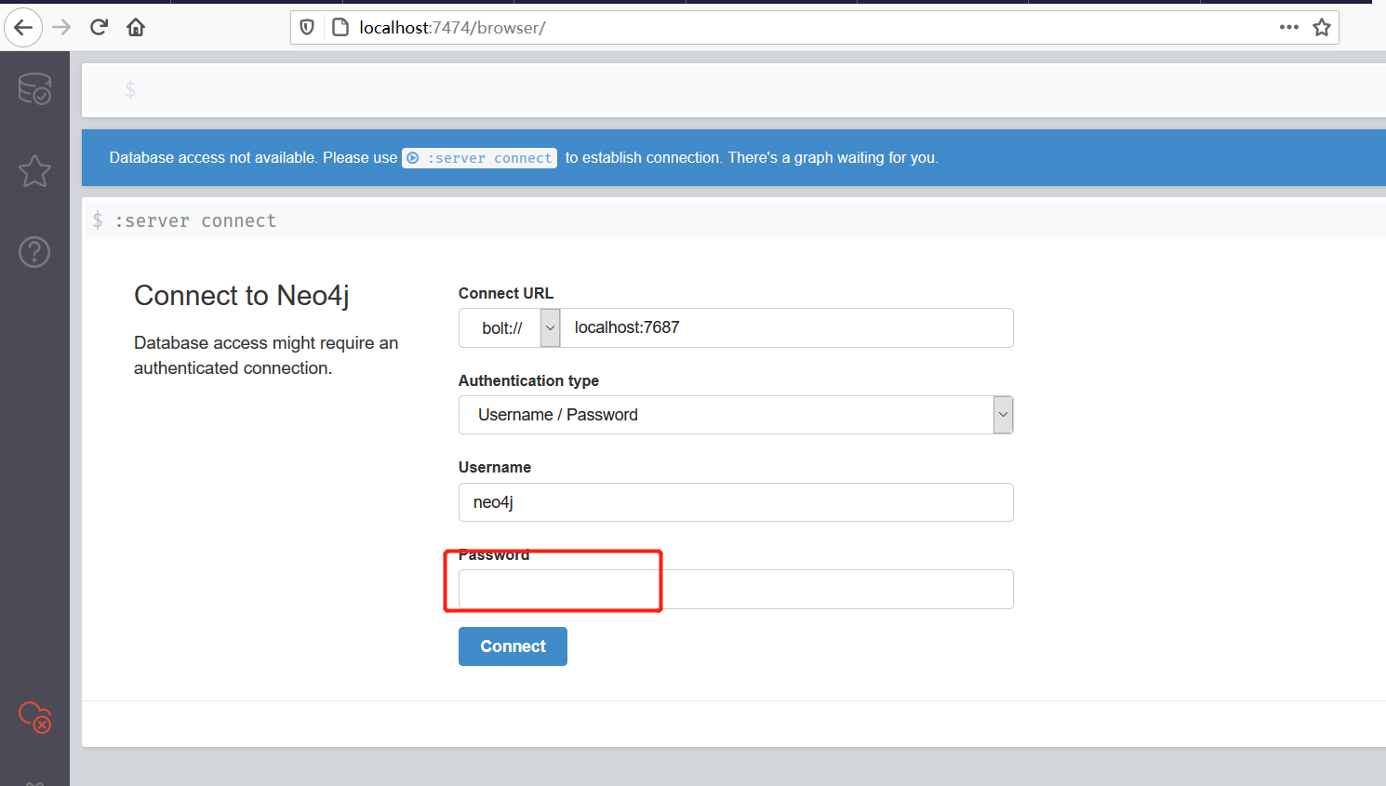Select the authenticated connection description text

[266, 355]
